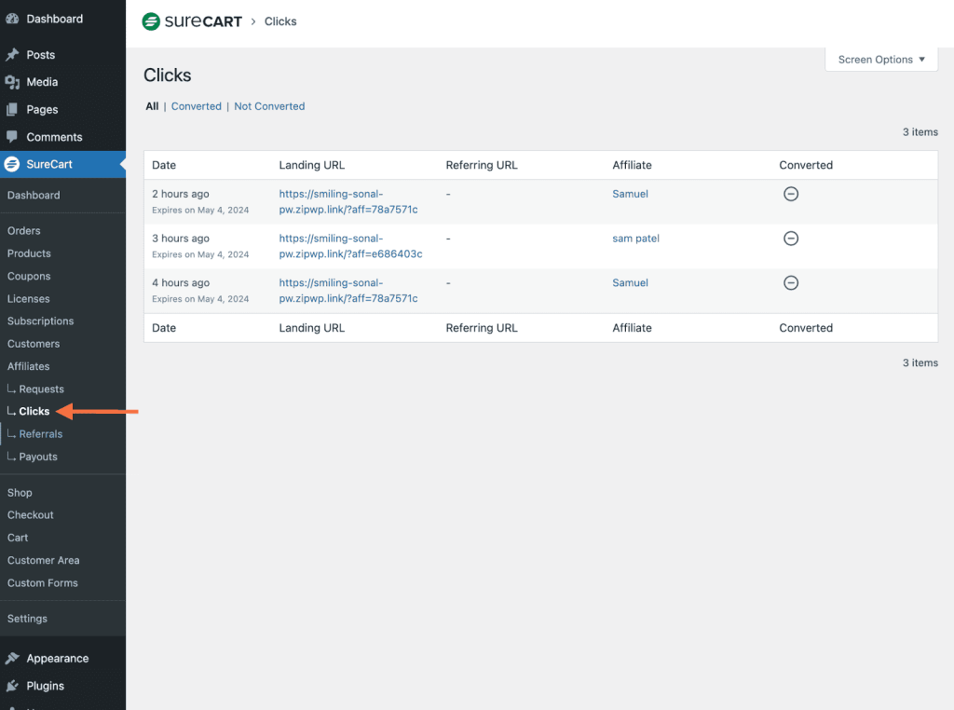Click the WordPress Dashboard gauge icon

[12, 19]
